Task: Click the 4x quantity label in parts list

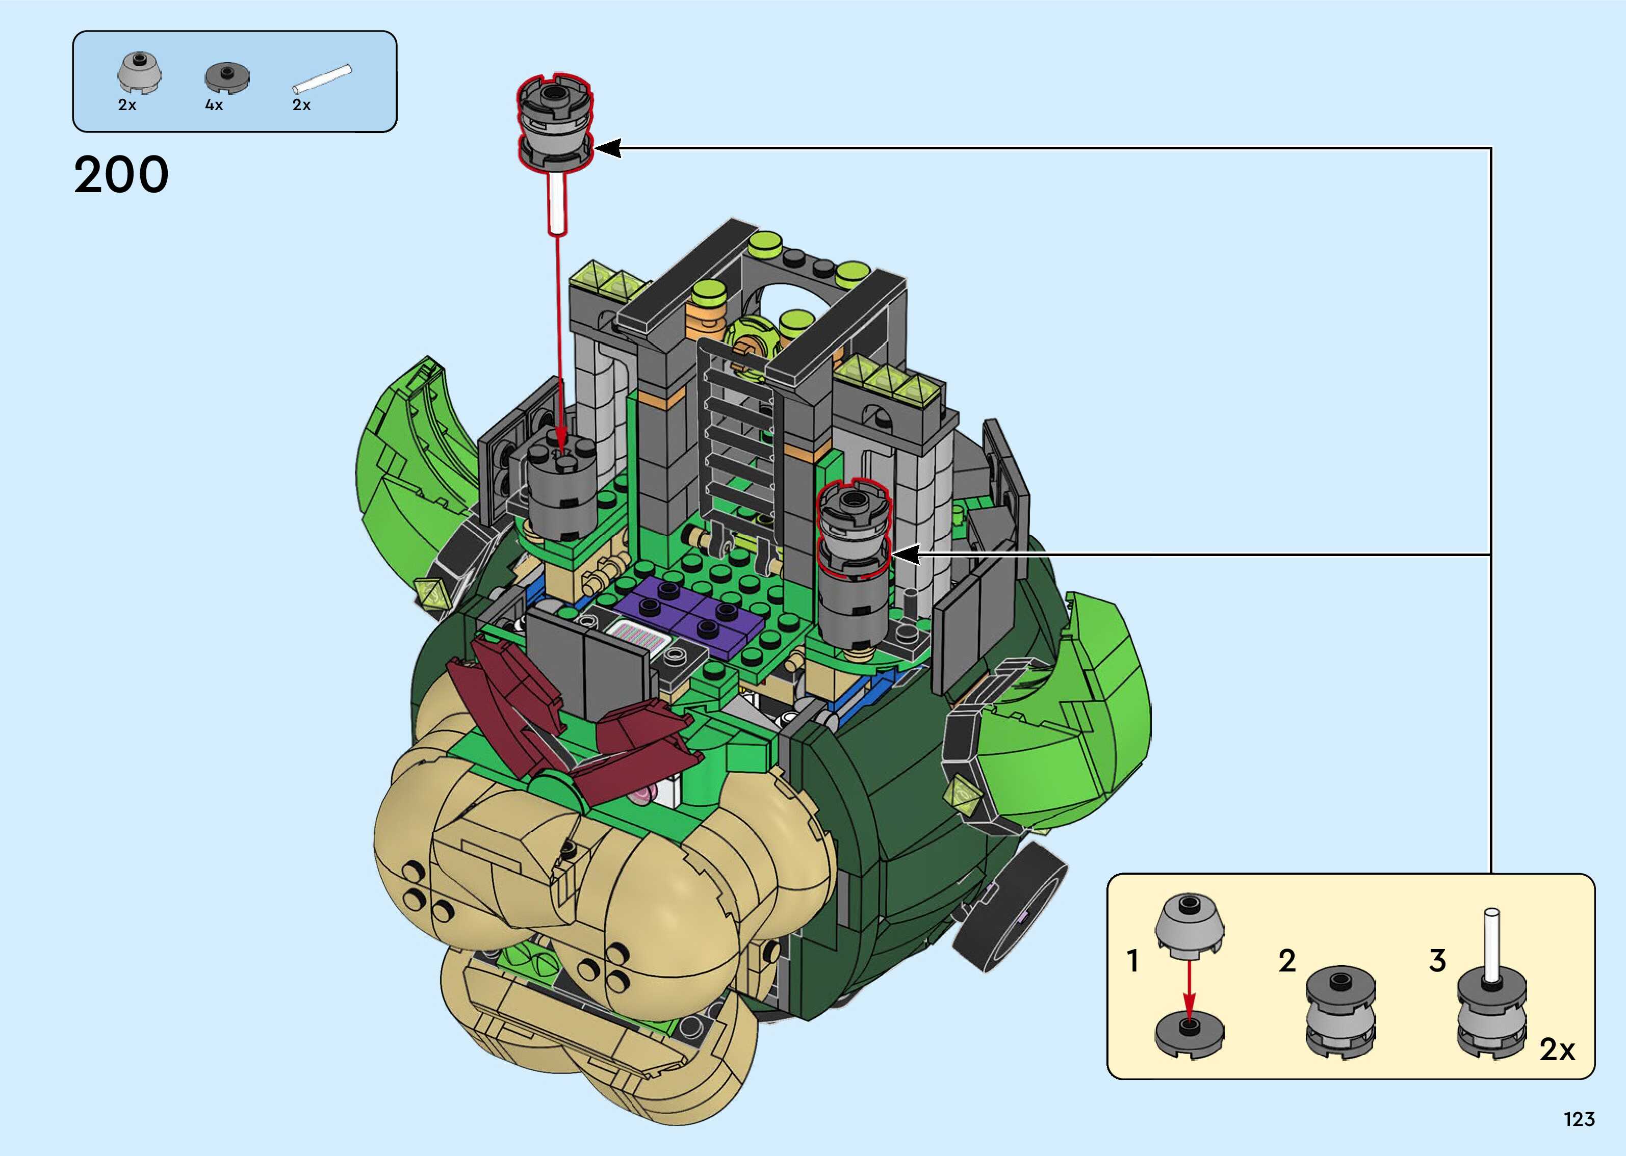Action: point(214,106)
